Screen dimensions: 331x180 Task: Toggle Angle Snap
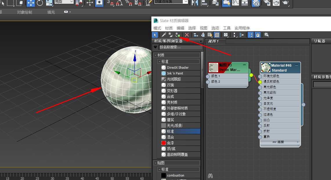tap(120, 3)
